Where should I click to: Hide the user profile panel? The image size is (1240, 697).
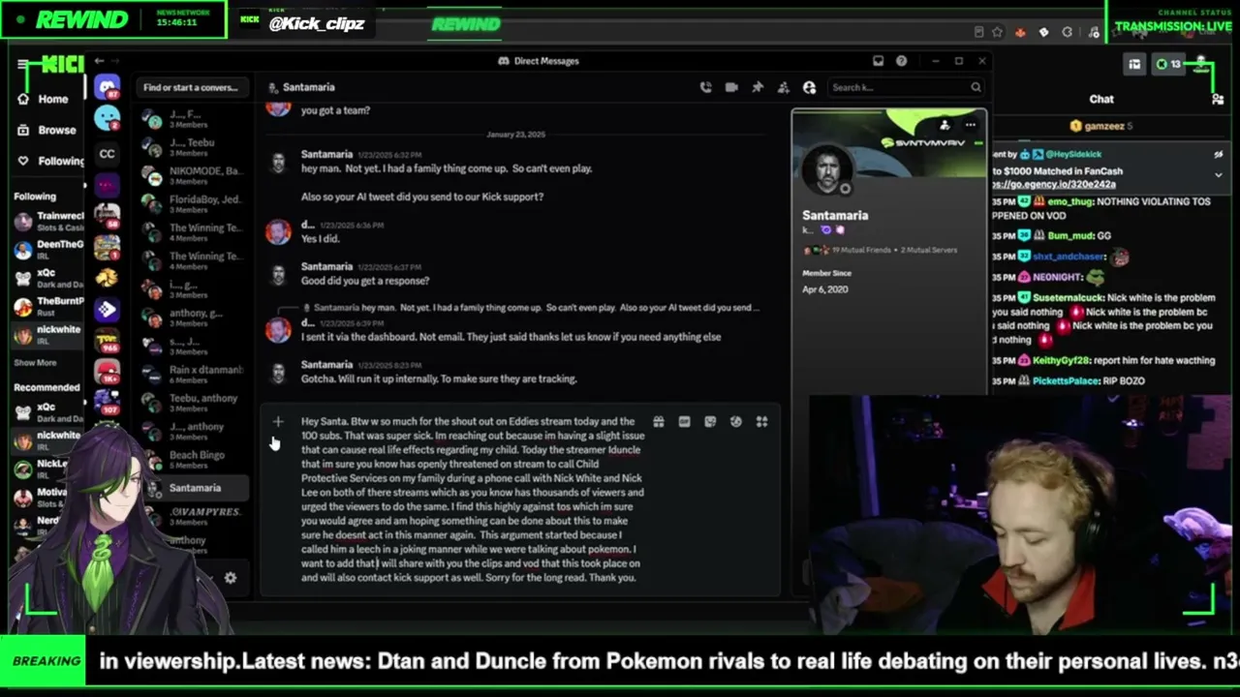pyautogui.click(x=809, y=87)
